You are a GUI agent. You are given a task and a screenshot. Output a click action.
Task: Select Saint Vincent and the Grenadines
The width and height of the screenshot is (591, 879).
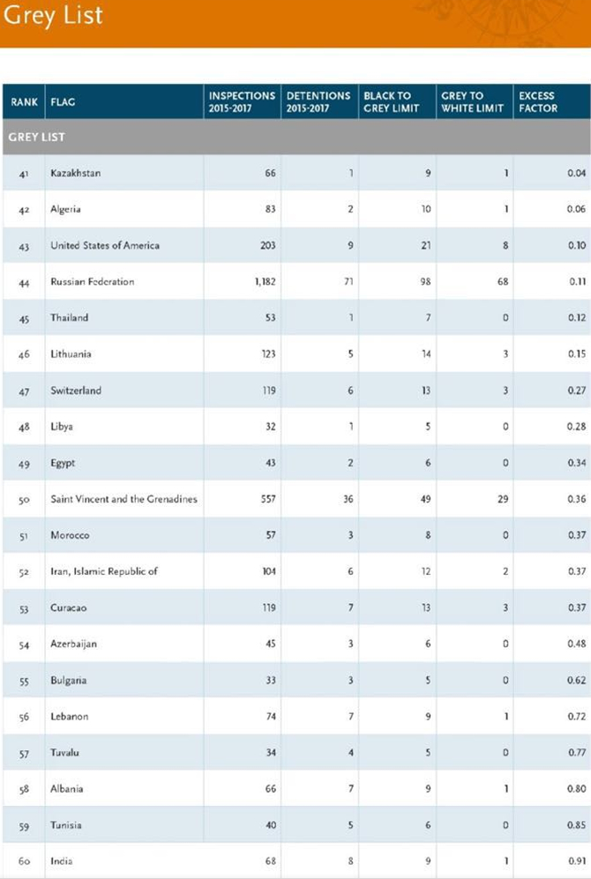(123, 499)
